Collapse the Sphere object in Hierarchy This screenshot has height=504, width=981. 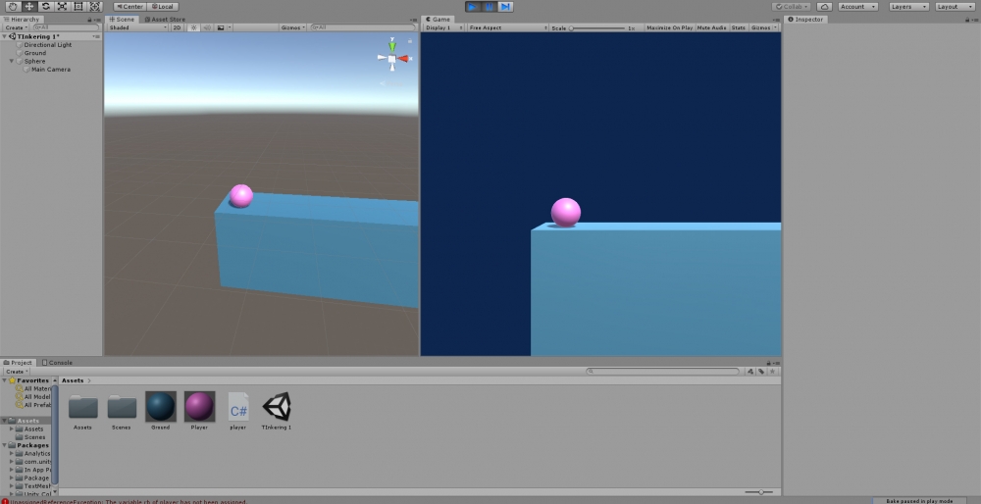[12, 61]
